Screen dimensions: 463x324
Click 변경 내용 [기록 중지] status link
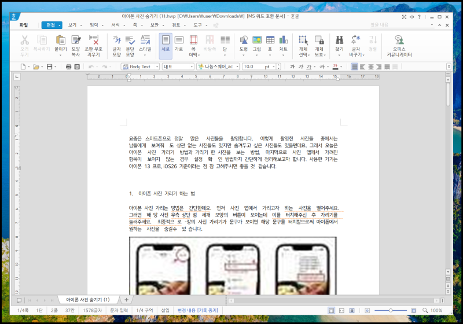click(197, 311)
